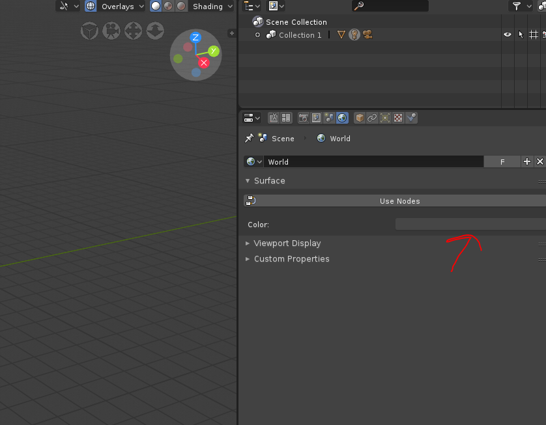The height and width of the screenshot is (425, 546).
Task: Open the Workspace properties tab
Action: (x=286, y=118)
